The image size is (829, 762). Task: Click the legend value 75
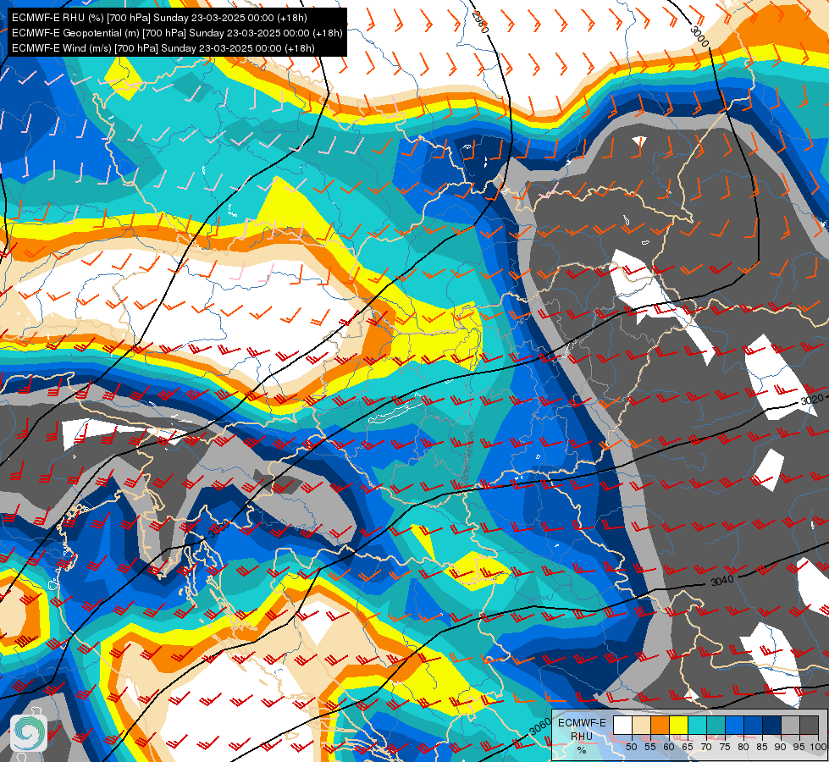[x=725, y=747]
